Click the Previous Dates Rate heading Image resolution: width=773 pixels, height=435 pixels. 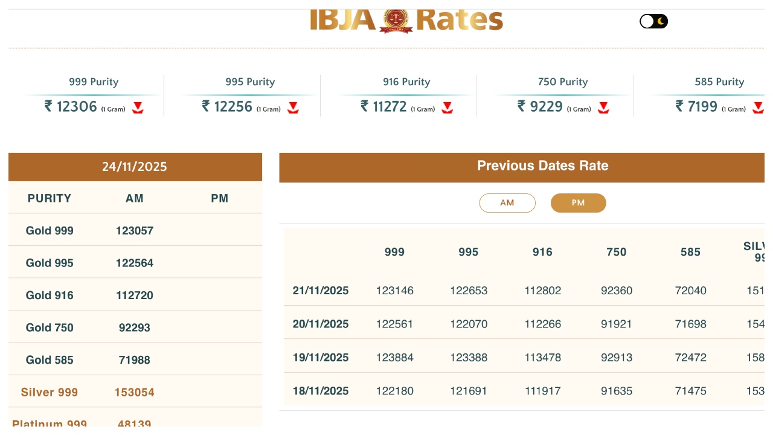tap(542, 166)
